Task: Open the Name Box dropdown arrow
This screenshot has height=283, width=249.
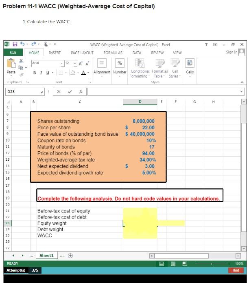Action: [x=41, y=92]
